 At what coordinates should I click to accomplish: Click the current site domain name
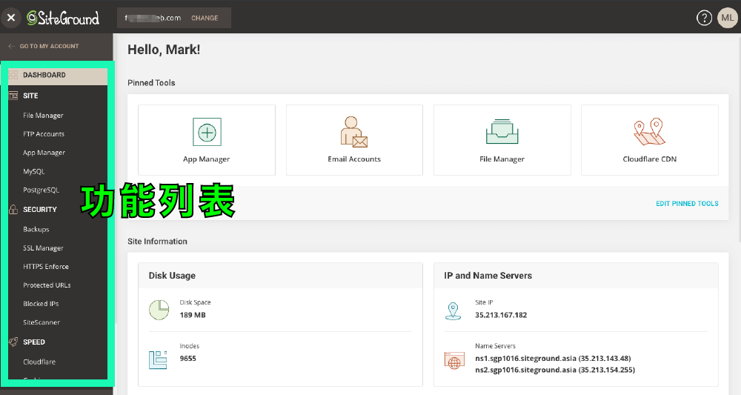point(153,18)
